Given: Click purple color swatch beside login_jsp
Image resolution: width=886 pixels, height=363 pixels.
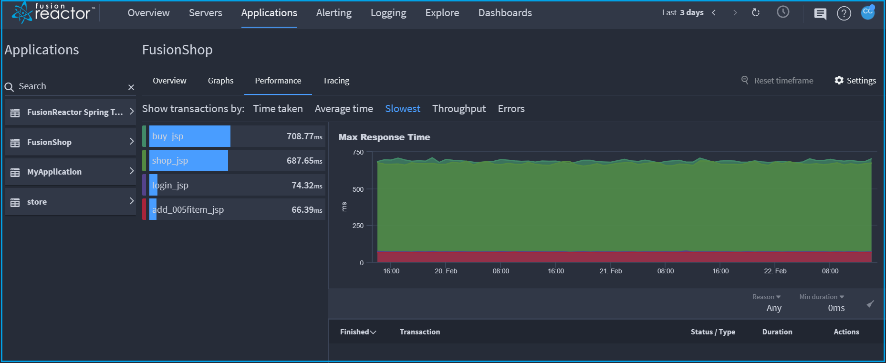Looking at the screenshot, I should 144,185.
